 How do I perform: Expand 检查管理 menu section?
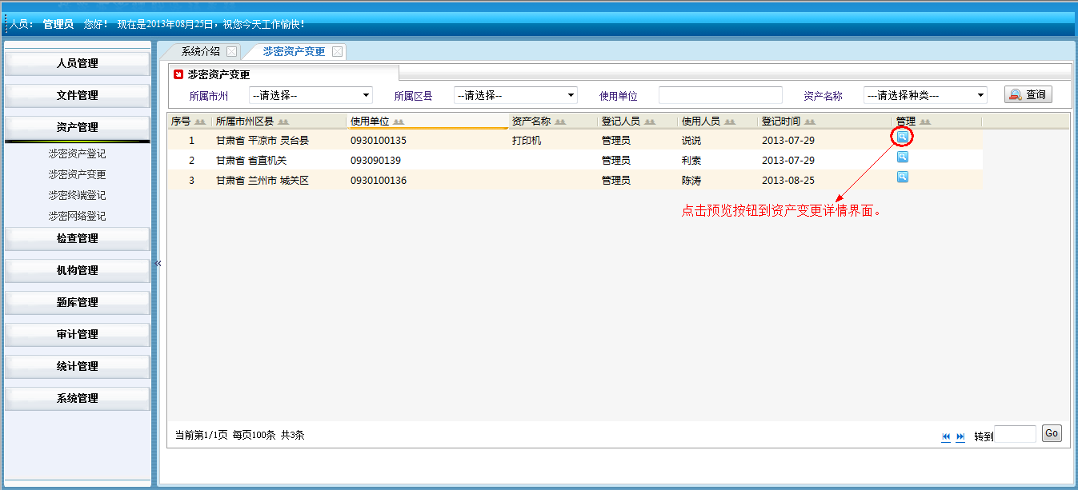click(x=78, y=238)
